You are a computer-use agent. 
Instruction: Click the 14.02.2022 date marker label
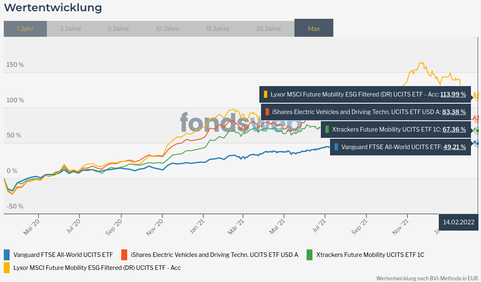pyautogui.click(x=458, y=222)
